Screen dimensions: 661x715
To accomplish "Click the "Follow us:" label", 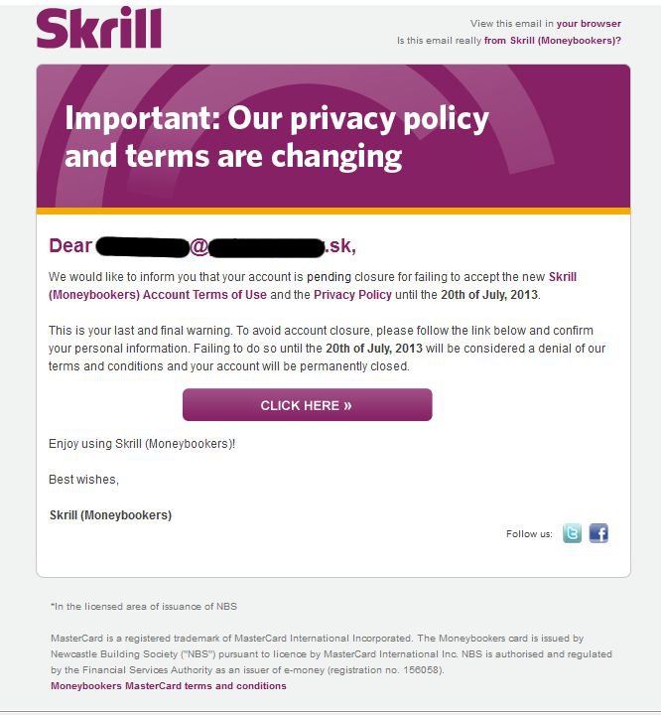I will click(x=529, y=534).
